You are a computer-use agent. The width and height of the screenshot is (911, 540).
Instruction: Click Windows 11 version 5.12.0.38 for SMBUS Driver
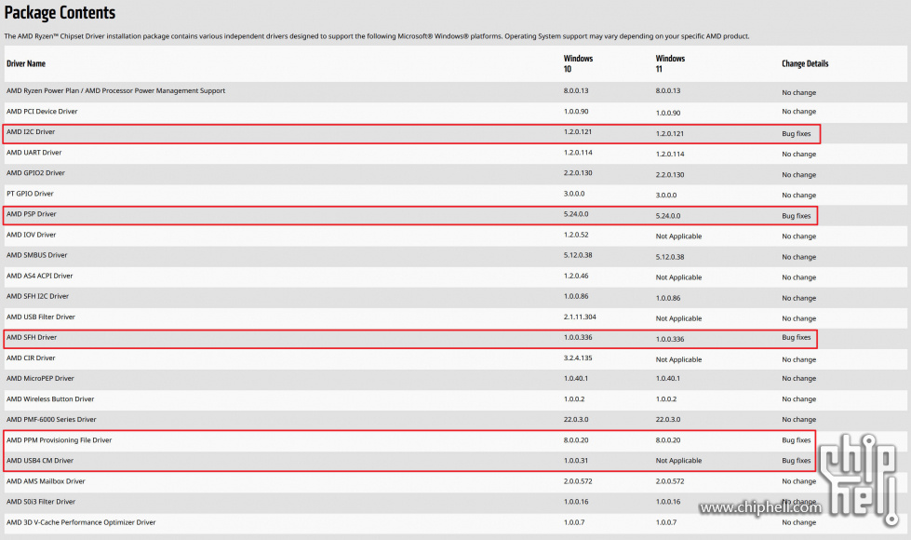point(670,257)
